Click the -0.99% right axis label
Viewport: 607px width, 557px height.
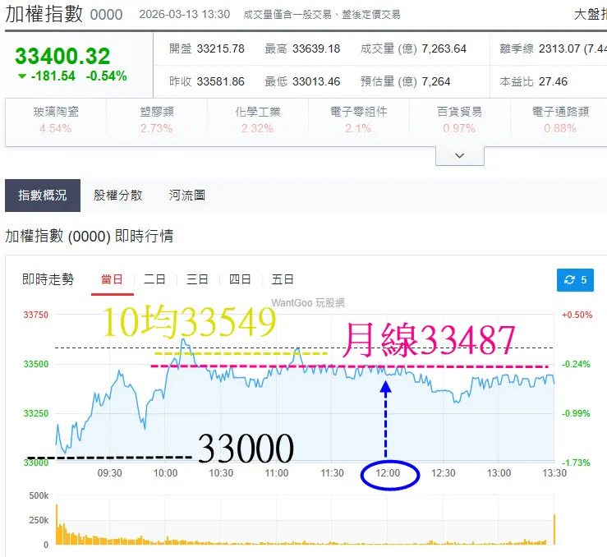(x=576, y=413)
